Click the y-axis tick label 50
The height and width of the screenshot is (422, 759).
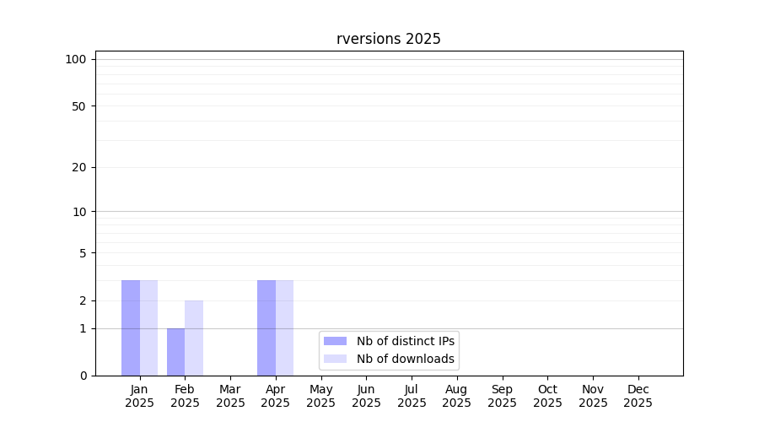78,106
